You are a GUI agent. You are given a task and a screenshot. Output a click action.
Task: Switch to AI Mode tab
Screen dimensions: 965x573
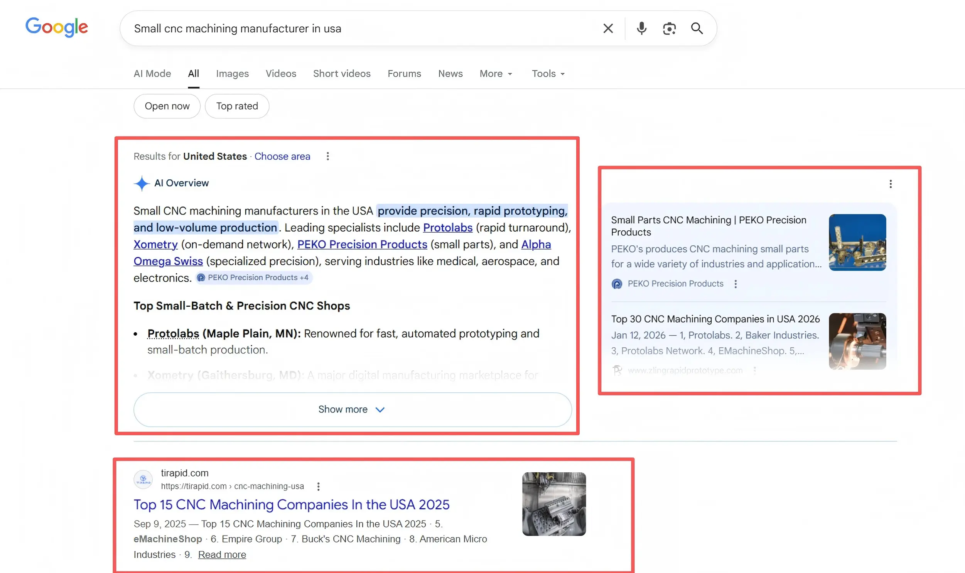point(152,73)
